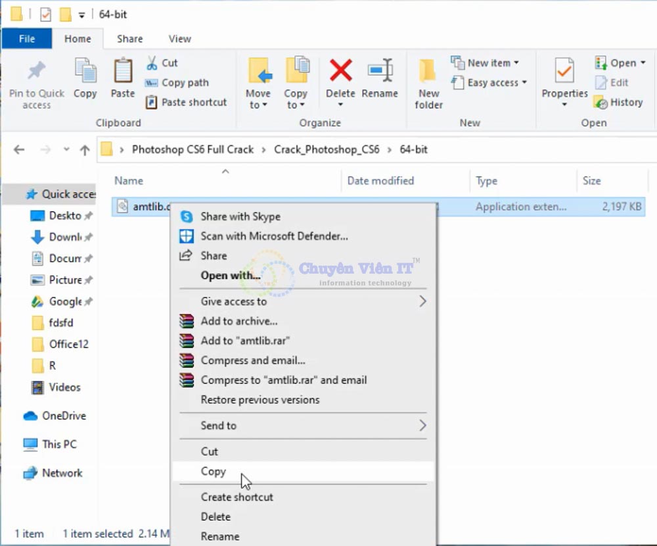Open Properties using the ribbon icon

click(564, 71)
